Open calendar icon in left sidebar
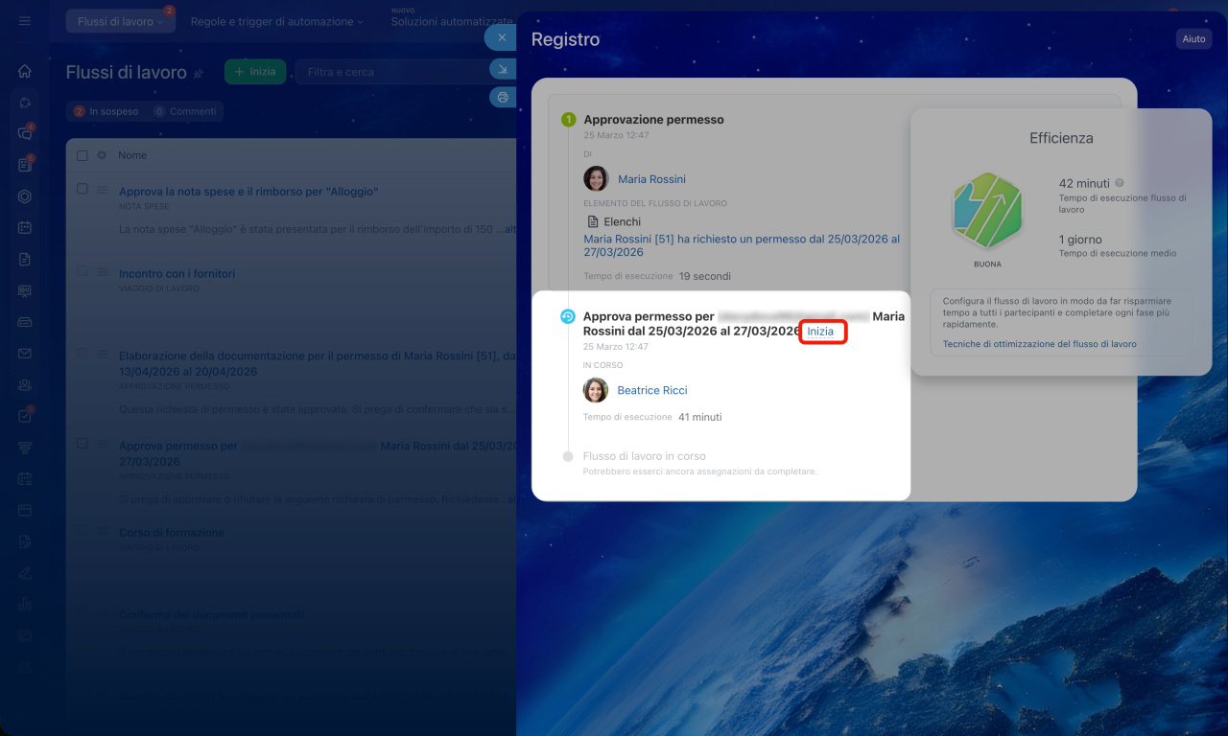This screenshot has height=736, width=1228. pyautogui.click(x=25, y=227)
